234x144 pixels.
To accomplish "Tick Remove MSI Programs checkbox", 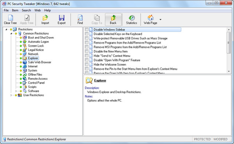I will (87, 47).
